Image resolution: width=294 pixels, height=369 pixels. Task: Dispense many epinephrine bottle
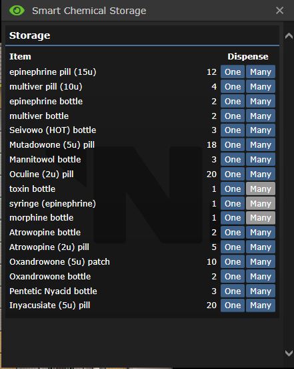click(x=261, y=101)
